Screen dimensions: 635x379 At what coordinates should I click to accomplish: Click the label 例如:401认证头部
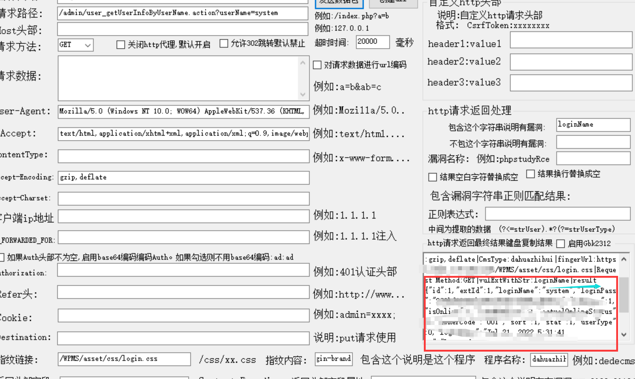pos(355,272)
